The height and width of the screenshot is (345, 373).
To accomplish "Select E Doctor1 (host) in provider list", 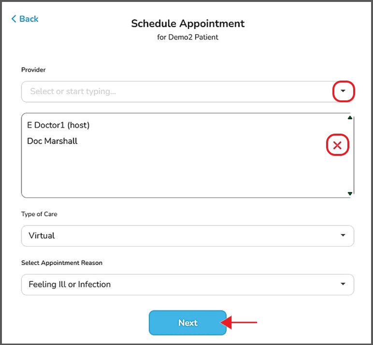I will coord(58,125).
